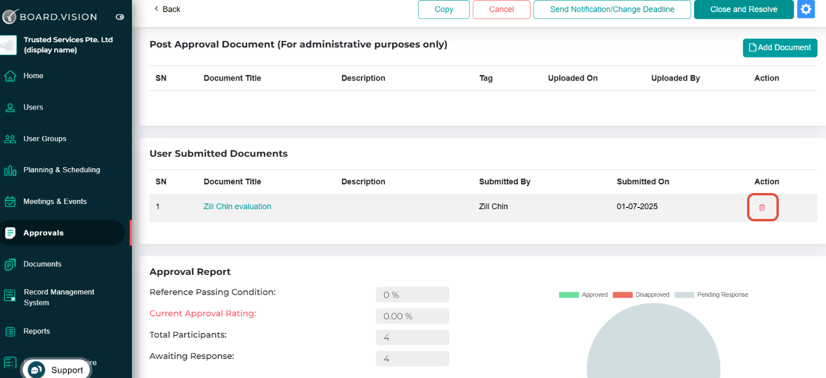This screenshot has width=826, height=378.
Task: Open Planning & Scheduling menu item
Action: pyautogui.click(x=62, y=170)
